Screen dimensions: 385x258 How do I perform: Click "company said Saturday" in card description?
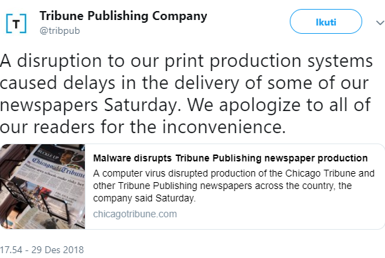pyautogui.click(x=144, y=198)
